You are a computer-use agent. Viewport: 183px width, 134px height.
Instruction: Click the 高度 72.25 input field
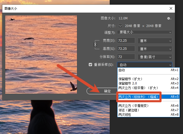click(x=126, y=49)
